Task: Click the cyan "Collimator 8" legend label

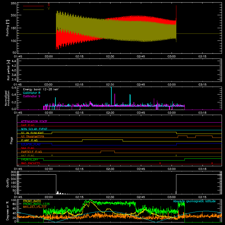Action: click(x=31, y=93)
